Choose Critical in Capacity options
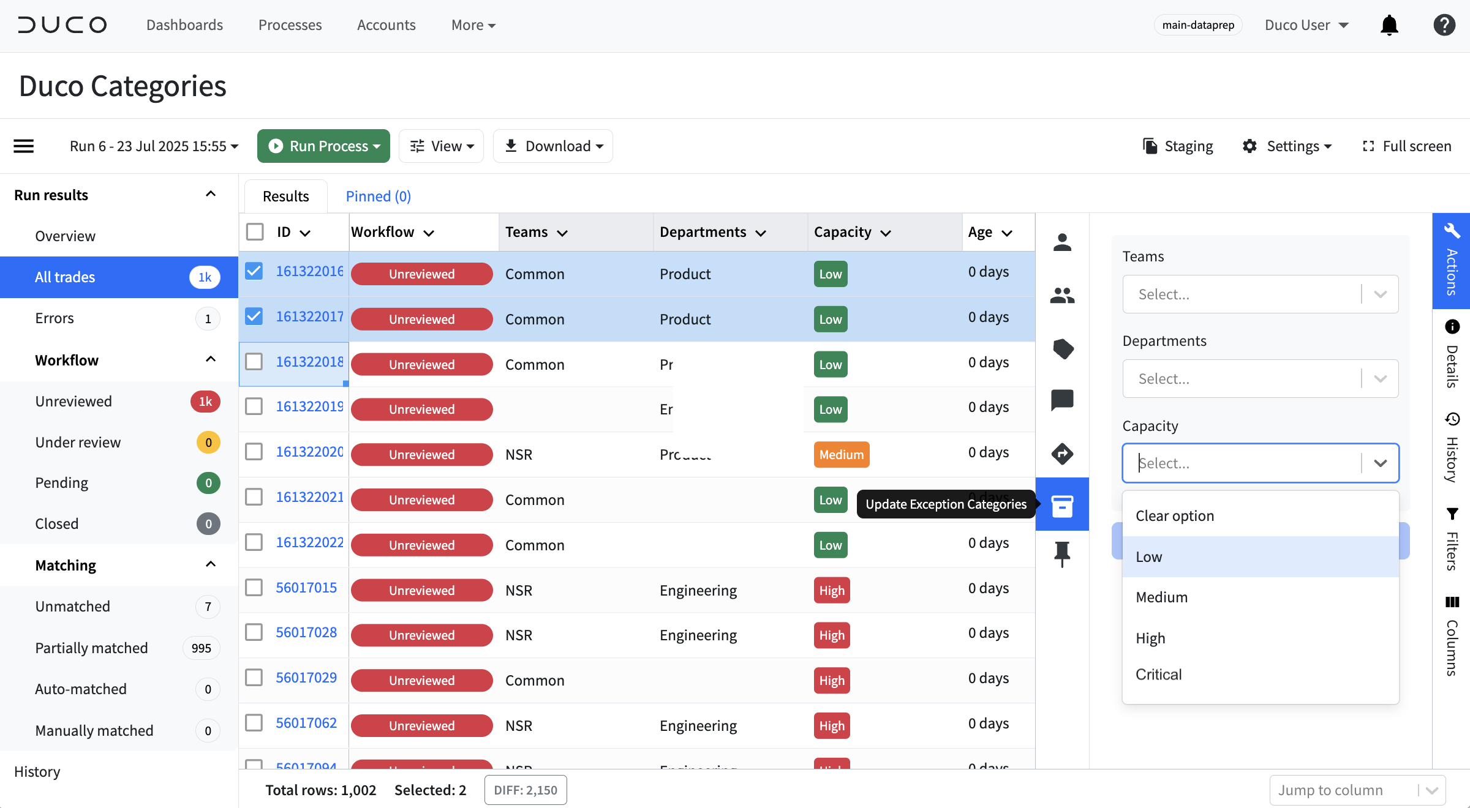The width and height of the screenshot is (1470, 808). coord(1261,675)
